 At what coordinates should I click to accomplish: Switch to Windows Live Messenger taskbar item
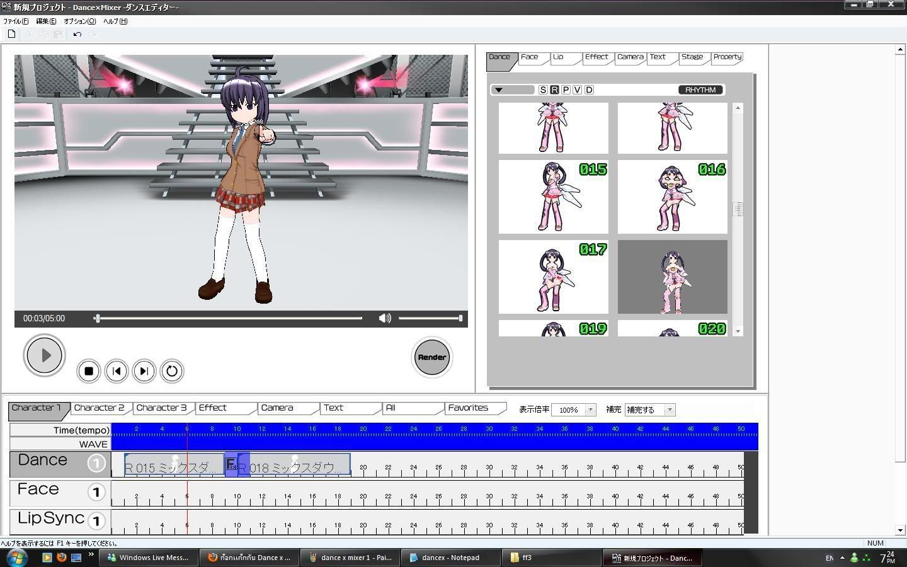[x=149, y=558]
